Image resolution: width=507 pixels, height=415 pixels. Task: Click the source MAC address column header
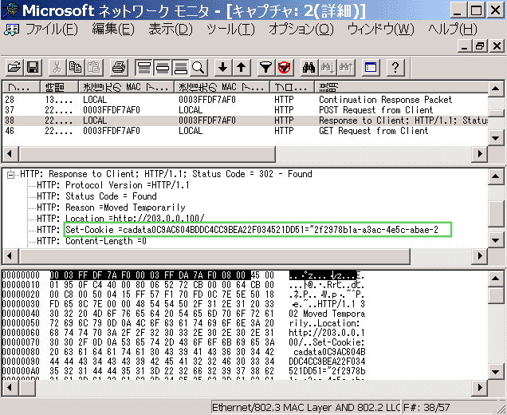click(x=127, y=87)
